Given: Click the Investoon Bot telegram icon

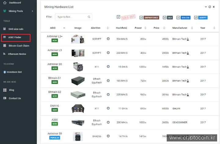Looking at the screenshot, I should [x=5, y=72].
